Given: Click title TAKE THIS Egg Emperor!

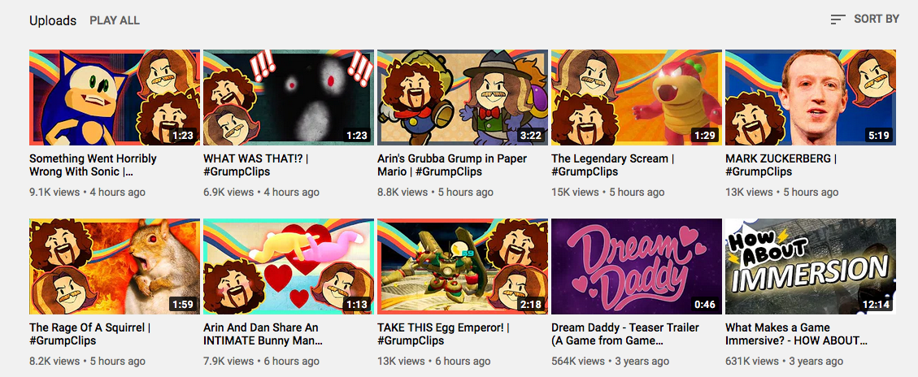Looking at the screenshot, I should pos(443,334).
